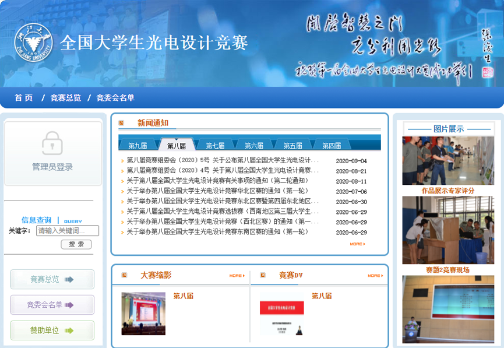
Task: Focus the keyword search input field
Action: [x=68, y=231]
